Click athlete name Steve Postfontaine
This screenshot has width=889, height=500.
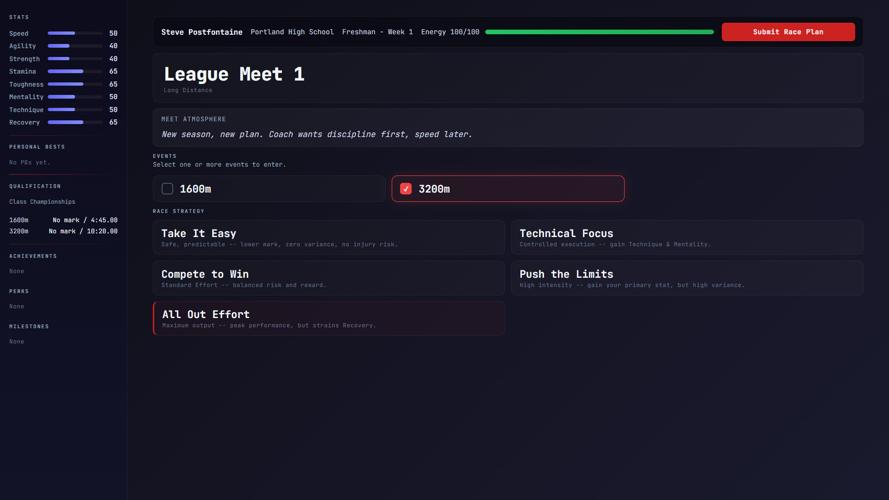tap(202, 32)
